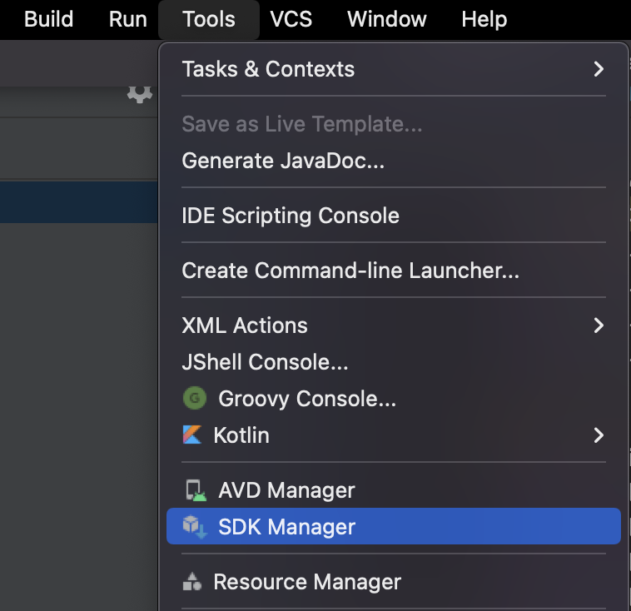Choose Generate JavaDoc... menu entry
Image resolution: width=631 pixels, height=611 pixels.
[394, 161]
